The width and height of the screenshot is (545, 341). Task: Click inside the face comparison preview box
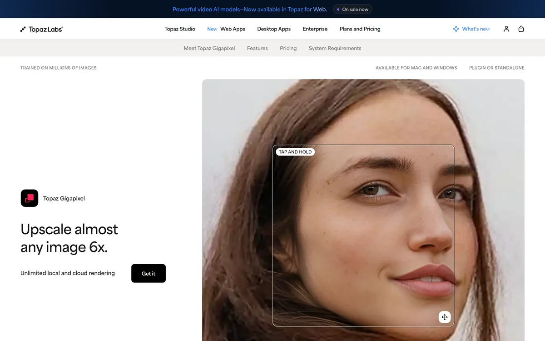pyautogui.click(x=363, y=236)
